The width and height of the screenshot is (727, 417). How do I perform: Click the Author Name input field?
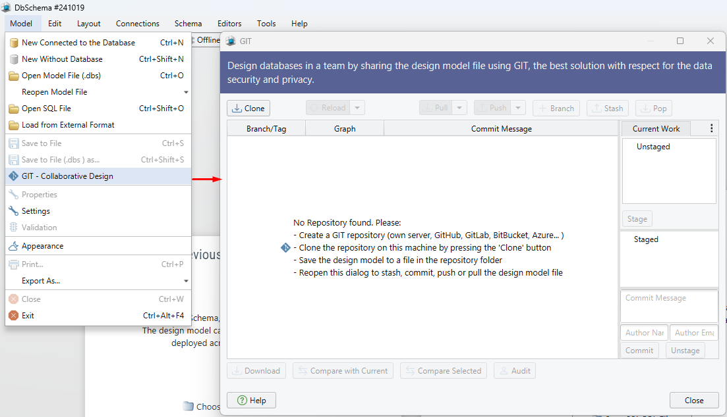point(644,333)
